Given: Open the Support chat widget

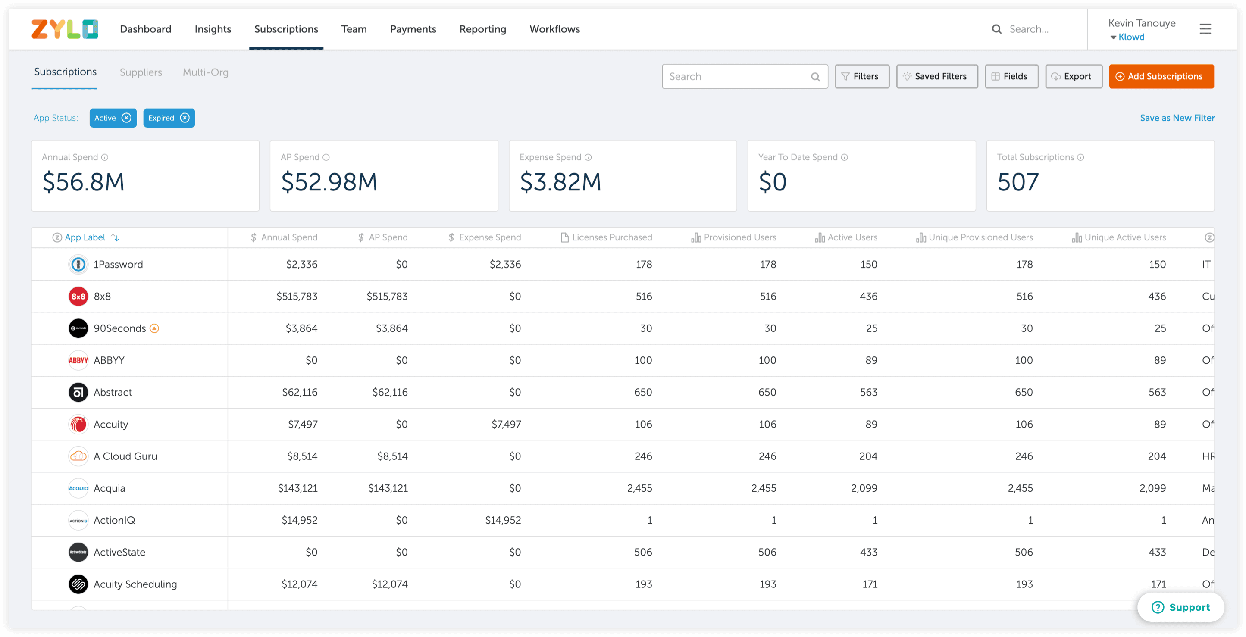Looking at the screenshot, I should [1180, 607].
